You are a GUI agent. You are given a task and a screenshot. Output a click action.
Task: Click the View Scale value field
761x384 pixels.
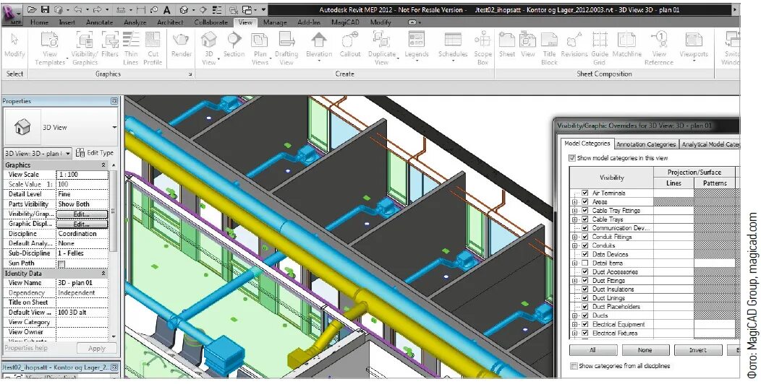click(82, 175)
